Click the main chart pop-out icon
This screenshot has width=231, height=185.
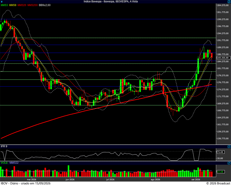tap(229, 2)
